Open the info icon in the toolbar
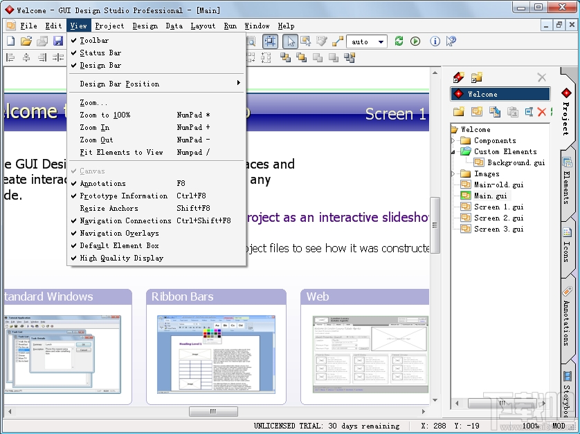580x434 pixels. pyautogui.click(x=435, y=41)
